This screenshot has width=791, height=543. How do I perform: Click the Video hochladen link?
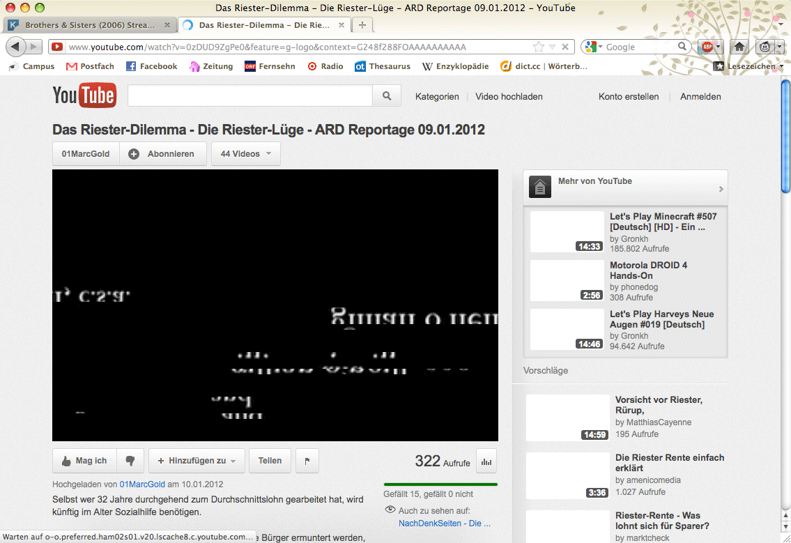click(509, 97)
